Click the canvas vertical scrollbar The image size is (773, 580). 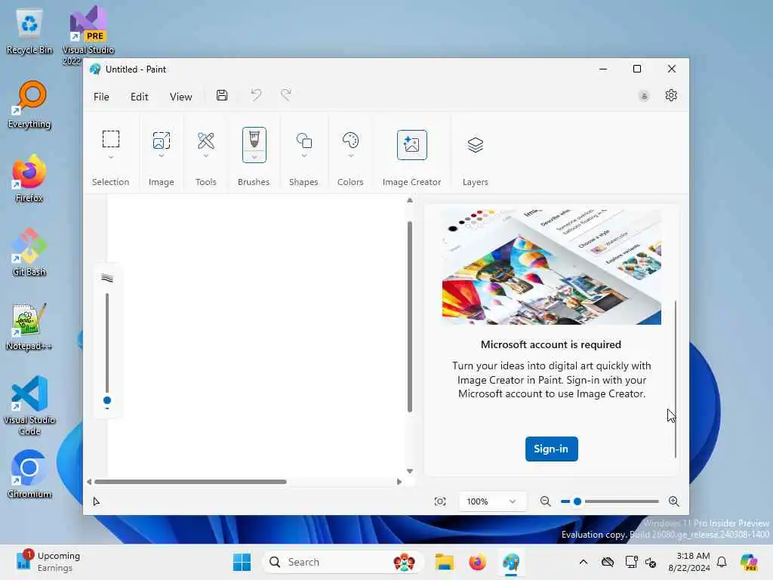tap(410, 316)
